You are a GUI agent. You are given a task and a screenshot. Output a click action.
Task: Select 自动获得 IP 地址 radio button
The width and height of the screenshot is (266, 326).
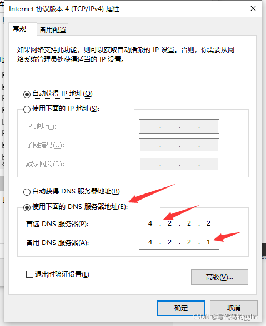pyautogui.click(x=27, y=94)
